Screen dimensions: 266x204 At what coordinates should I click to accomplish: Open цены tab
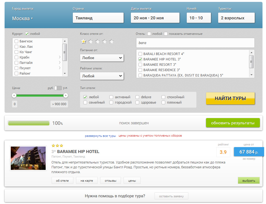tap(132, 181)
